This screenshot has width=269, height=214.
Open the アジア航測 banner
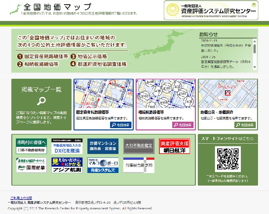point(67,165)
